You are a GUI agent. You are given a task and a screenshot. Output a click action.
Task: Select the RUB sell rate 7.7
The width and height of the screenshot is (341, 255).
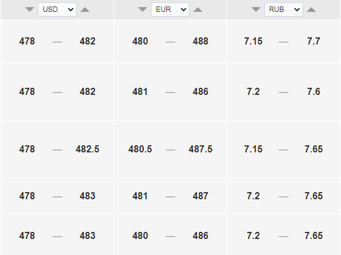[x=314, y=42]
